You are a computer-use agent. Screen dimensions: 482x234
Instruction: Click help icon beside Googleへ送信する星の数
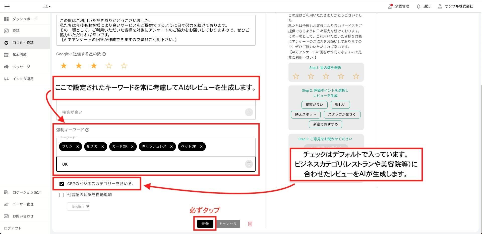104,54
